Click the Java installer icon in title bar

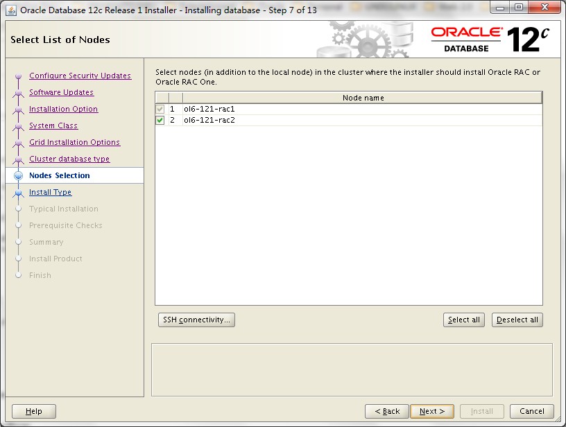click(x=12, y=10)
